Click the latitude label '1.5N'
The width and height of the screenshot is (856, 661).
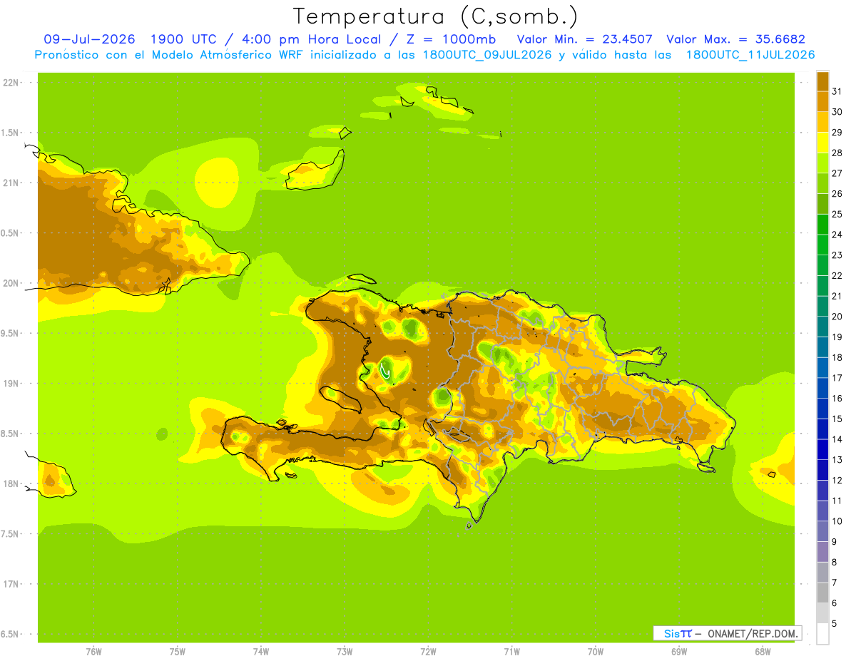click(x=11, y=133)
